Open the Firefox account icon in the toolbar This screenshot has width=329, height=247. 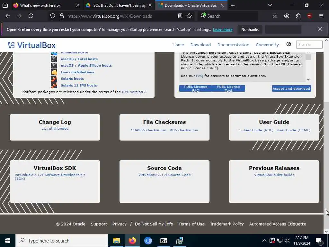pos(287,16)
